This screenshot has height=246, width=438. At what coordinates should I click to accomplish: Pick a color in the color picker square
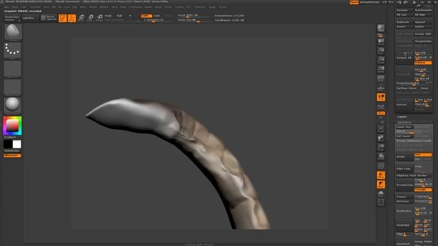tap(12, 126)
